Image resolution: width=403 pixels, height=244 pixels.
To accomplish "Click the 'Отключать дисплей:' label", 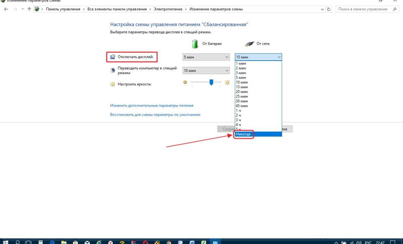I will 135,57.
